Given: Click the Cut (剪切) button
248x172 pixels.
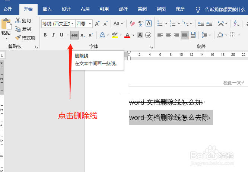Looking at the screenshot, I should tap(23, 21).
